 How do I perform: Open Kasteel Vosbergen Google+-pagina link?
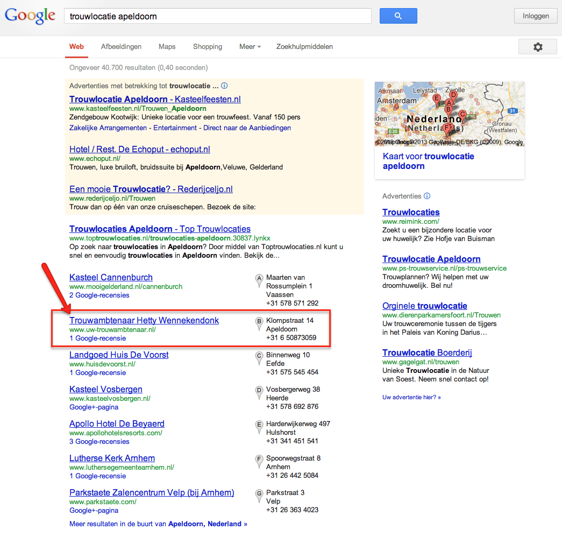94,407
